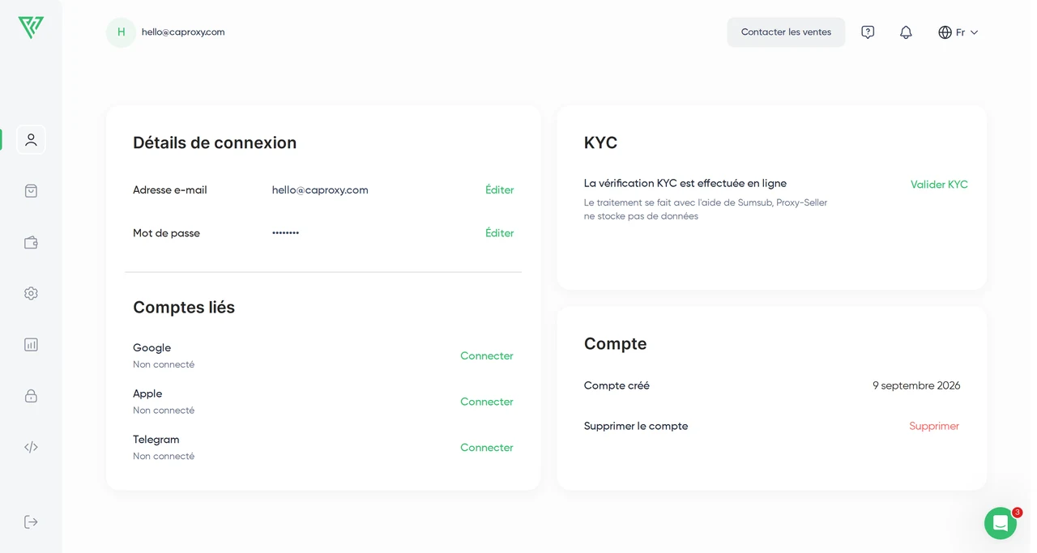Connect the Telegram account
Viewport: 1037px width, 553px height.
487,447
